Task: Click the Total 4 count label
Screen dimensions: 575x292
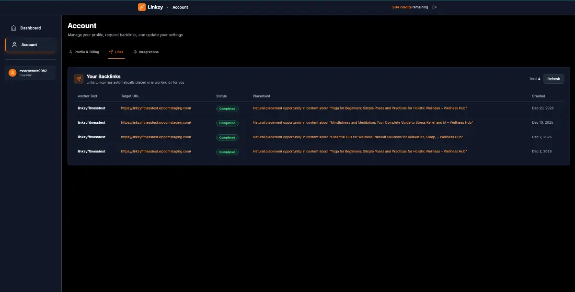Action: [535, 79]
